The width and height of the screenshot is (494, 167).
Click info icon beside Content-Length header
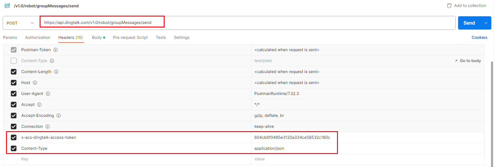56,72
